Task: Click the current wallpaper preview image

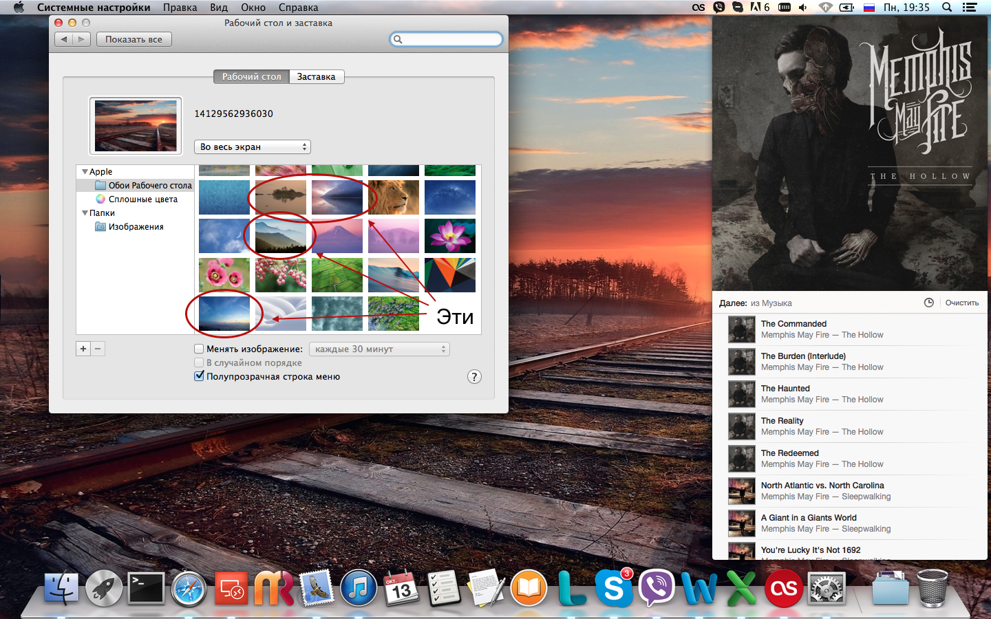Action: [136, 126]
